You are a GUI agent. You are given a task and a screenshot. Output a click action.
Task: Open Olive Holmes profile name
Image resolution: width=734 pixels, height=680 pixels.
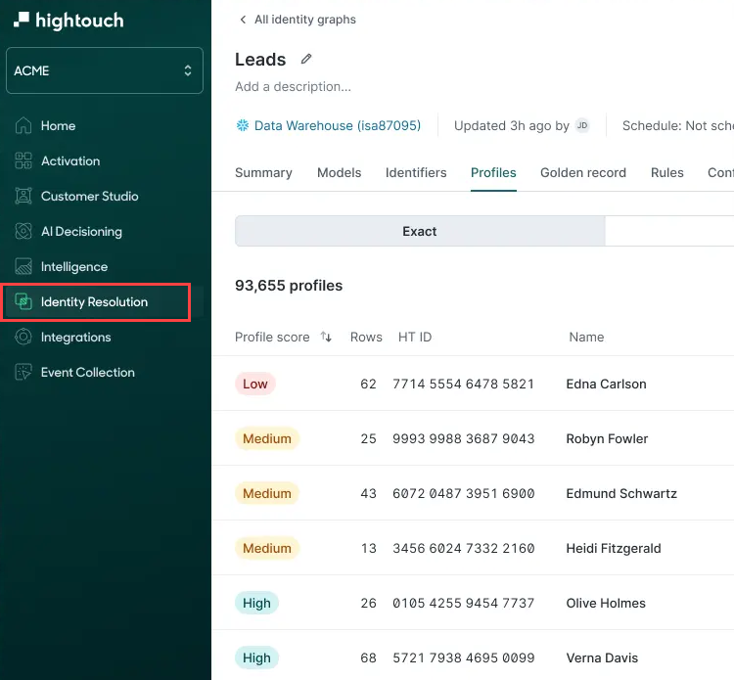[606, 603]
